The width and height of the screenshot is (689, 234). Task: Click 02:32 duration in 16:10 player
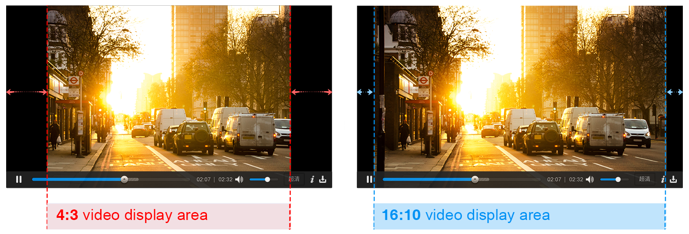[x=576, y=180]
